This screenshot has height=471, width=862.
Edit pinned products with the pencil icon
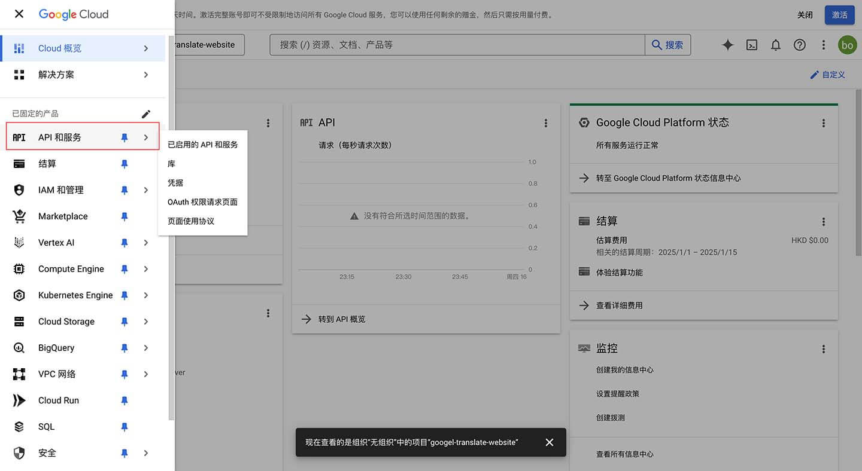pyautogui.click(x=146, y=114)
